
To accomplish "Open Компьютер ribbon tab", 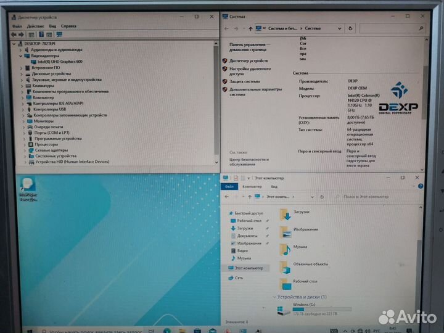I will pos(252,187).
